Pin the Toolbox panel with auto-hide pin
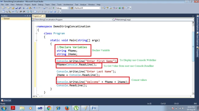The width and height of the screenshot is (199, 111). click(28, 16)
